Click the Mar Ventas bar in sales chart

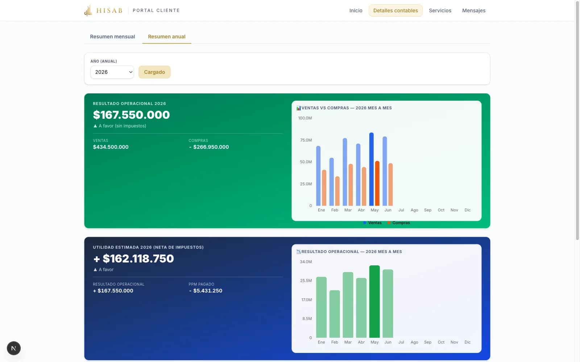(x=345, y=172)
